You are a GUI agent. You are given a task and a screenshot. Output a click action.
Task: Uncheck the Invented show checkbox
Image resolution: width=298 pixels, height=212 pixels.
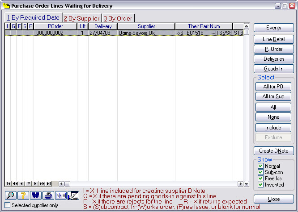260,185
